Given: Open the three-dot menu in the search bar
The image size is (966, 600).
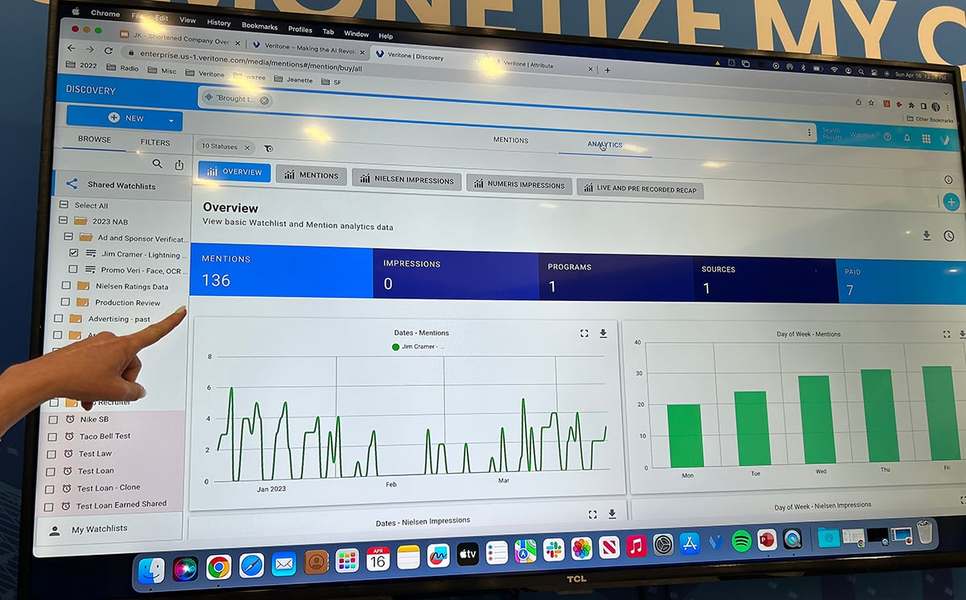Looking at the screenshot, I should pyautogui.click(x=809, y=132).
